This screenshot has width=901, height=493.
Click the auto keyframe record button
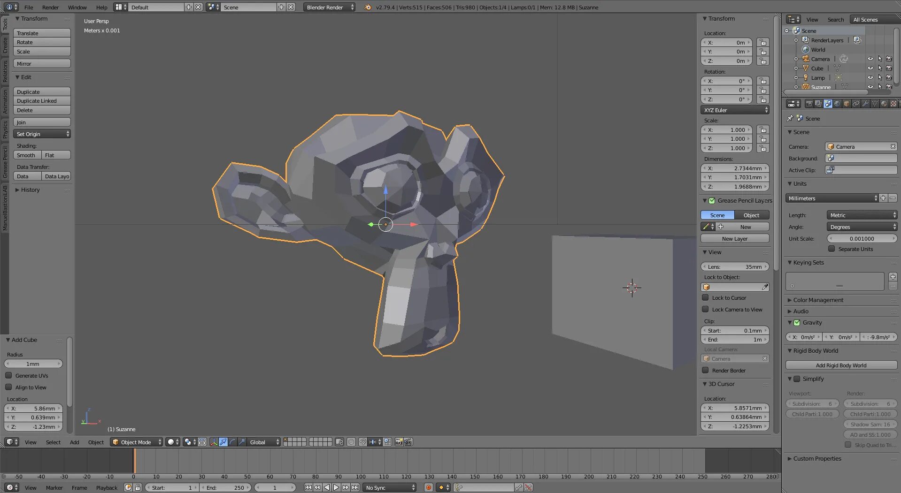(x=428, y=487)
